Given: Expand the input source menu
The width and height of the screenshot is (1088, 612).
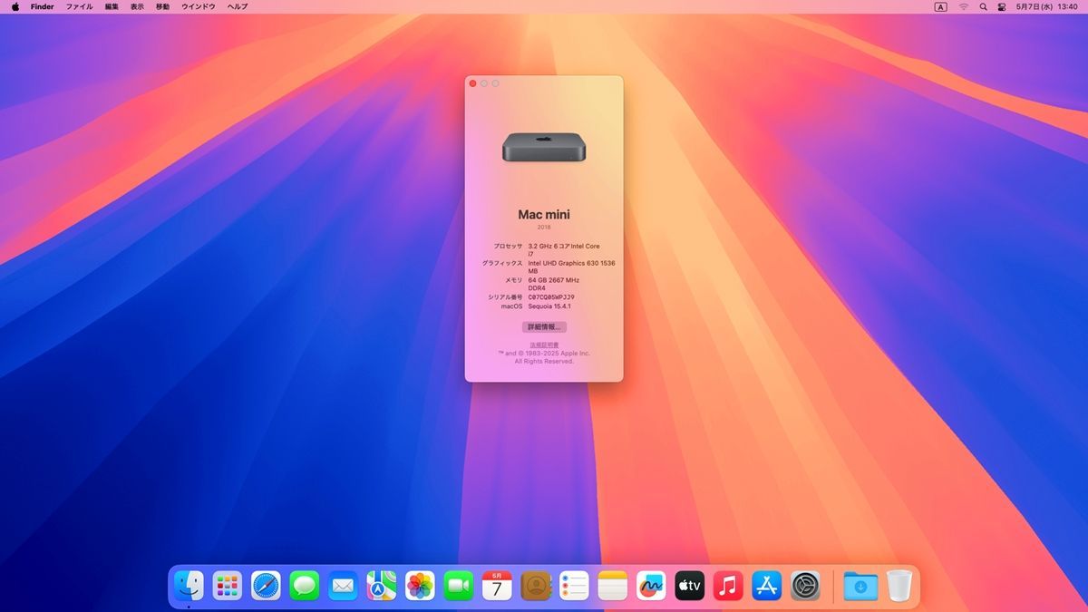Looking at the screenshot, I should pos(940,6).
